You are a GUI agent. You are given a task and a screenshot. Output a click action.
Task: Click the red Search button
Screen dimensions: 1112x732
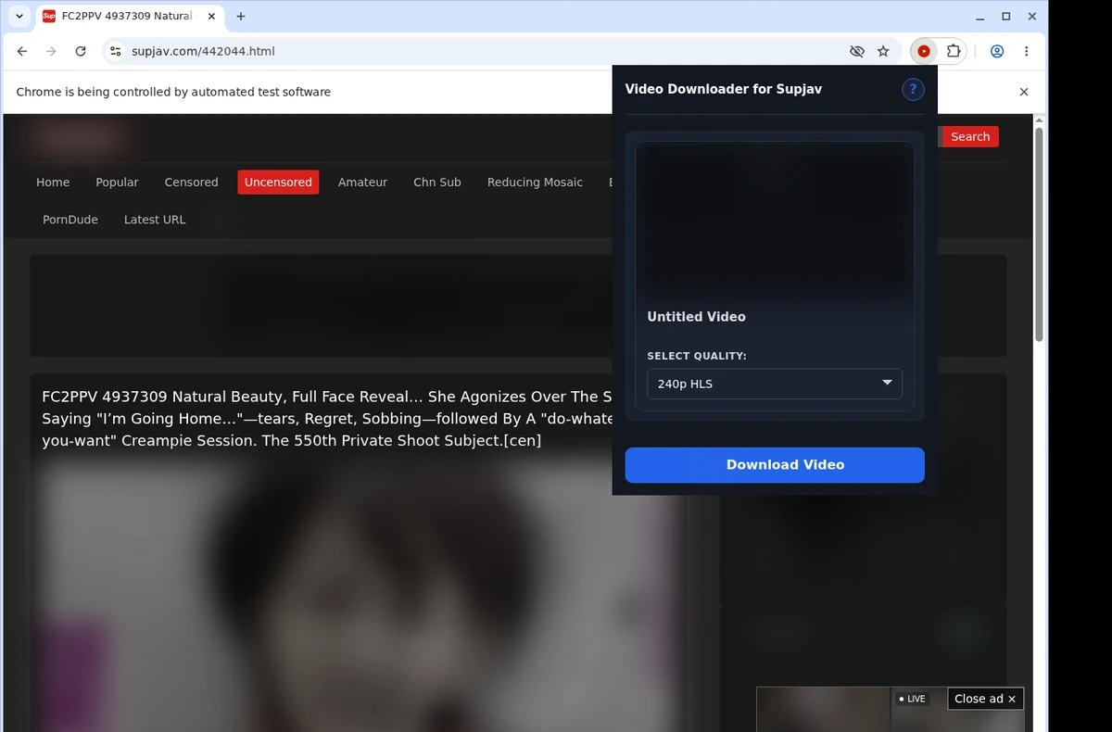click(x=969, y=136)
